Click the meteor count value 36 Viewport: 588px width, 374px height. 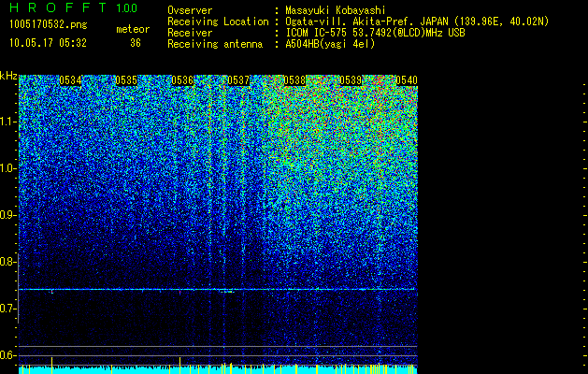pyautogui.click(x=136, y=43)
